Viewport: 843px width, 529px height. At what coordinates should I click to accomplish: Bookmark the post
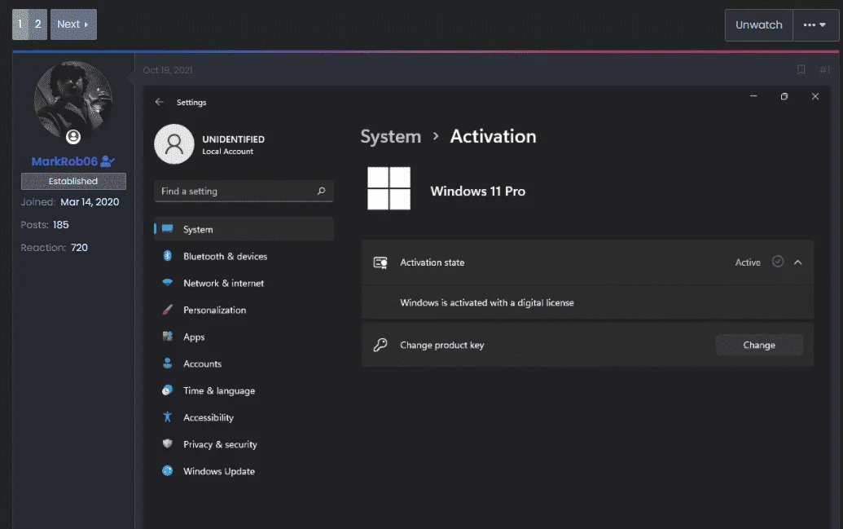801,69
